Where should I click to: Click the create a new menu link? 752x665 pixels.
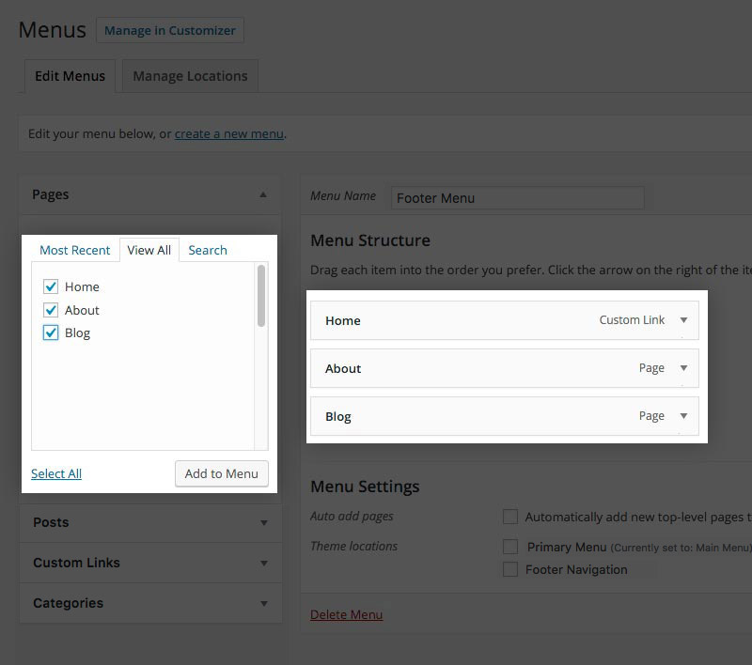[228, 133]
